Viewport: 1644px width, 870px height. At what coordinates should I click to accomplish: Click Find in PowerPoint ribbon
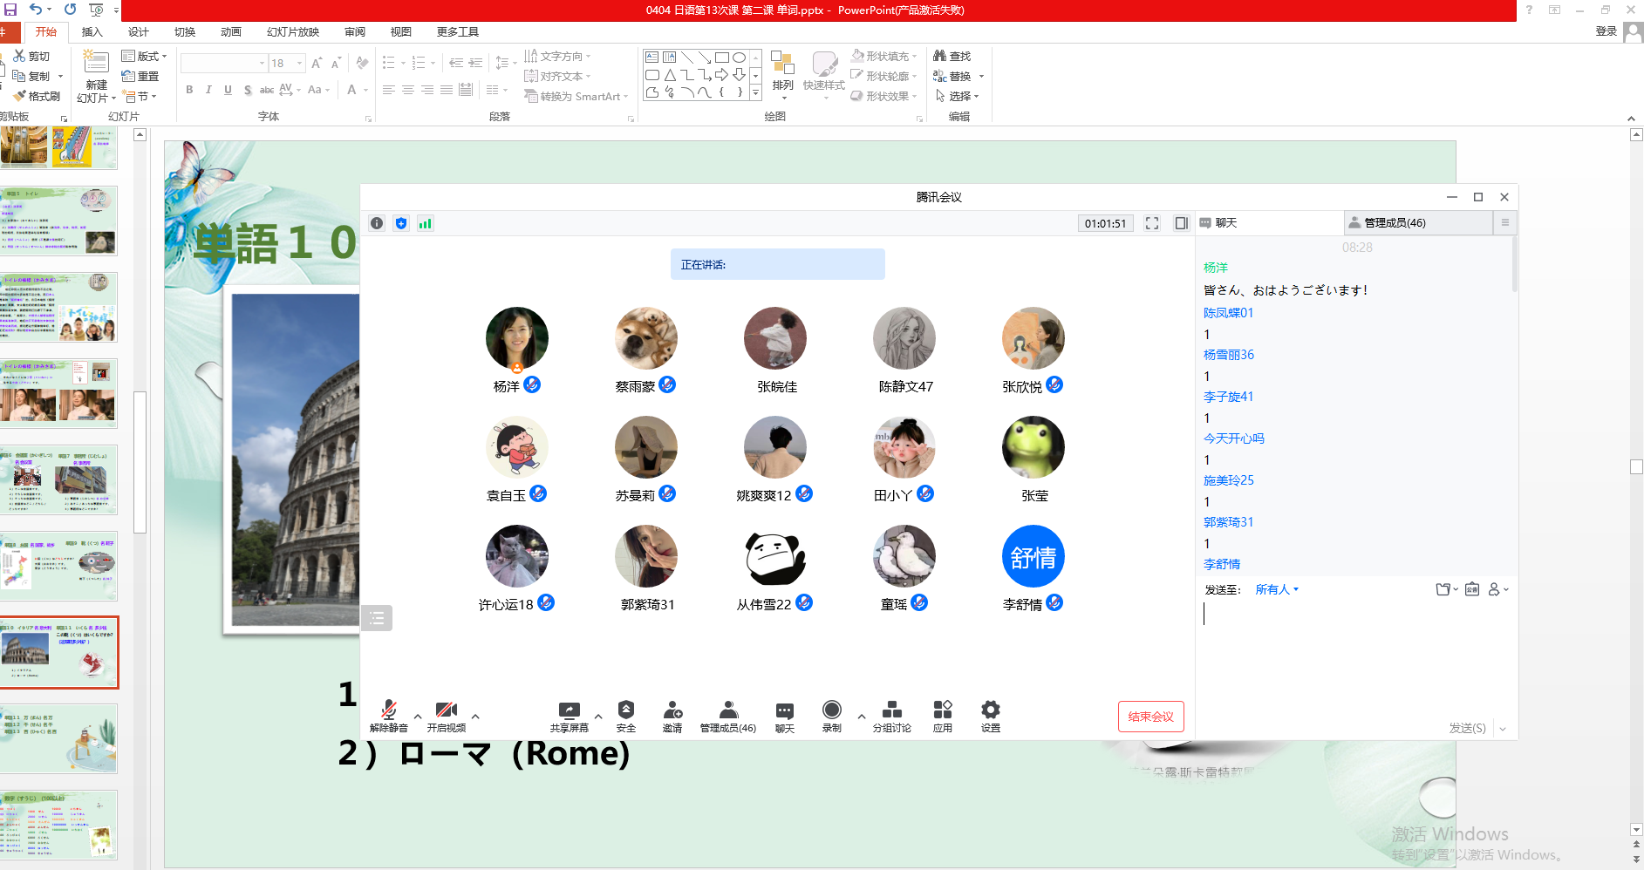(952, 56)
